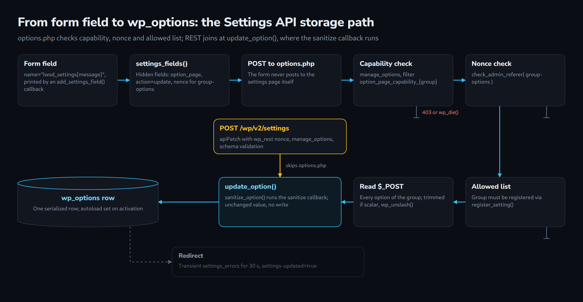Click the '403 or wp_die()' label
The image size is (583, 302).
(440, 112)
